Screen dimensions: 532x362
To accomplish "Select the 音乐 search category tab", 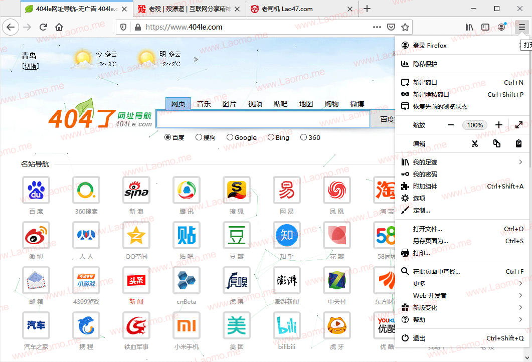I will pos(204,104).
